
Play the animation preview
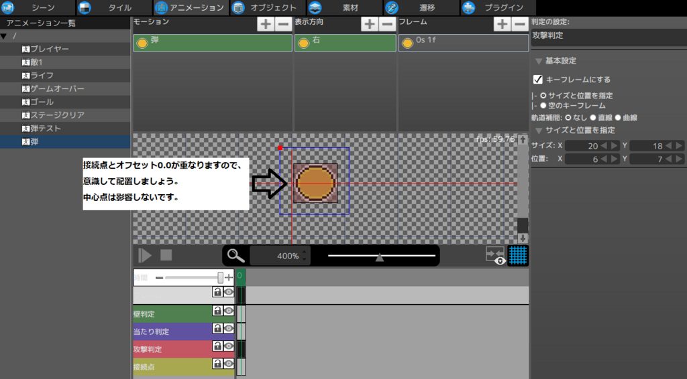[x=145, y=255]
